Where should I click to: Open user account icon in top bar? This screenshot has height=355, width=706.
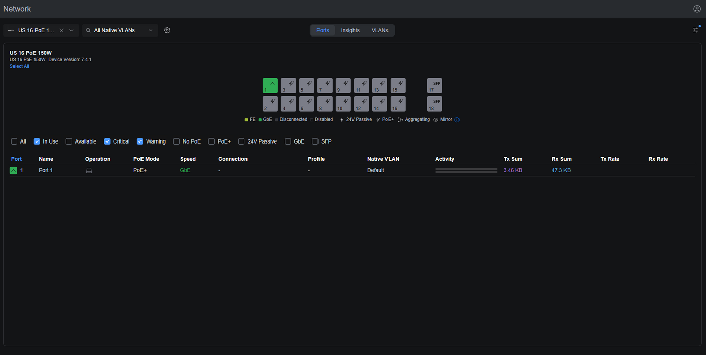point(697,9)
